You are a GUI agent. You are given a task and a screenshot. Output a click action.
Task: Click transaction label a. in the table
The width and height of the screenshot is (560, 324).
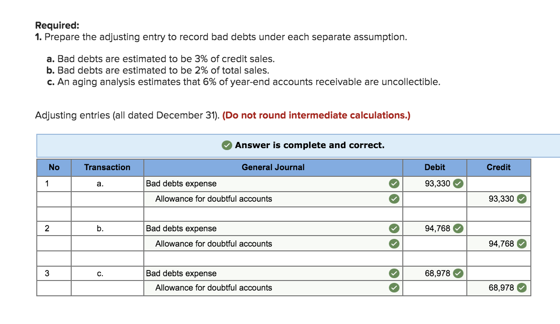(100, 184)
